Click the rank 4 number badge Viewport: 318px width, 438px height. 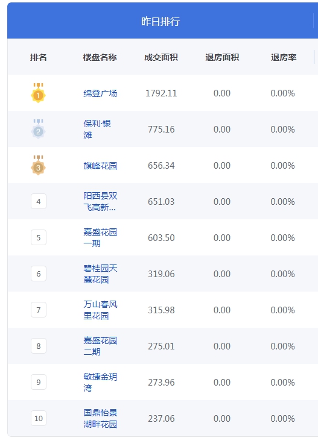[39, 201]
